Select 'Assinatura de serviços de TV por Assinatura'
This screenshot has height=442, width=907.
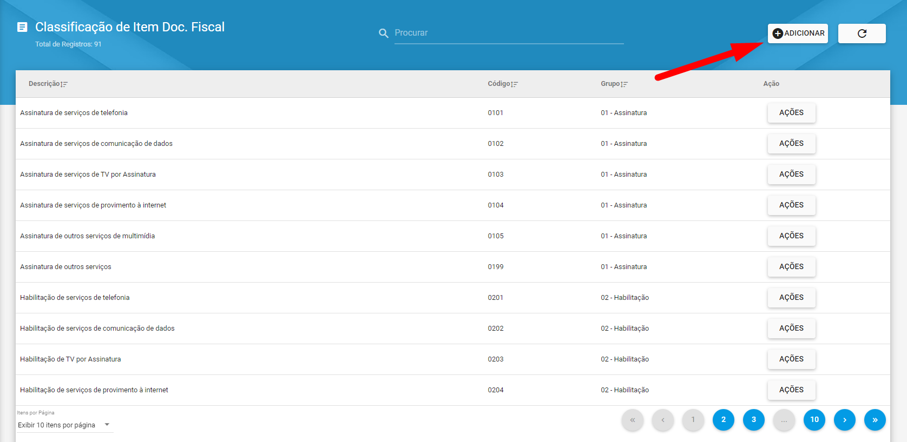point(88,175)
